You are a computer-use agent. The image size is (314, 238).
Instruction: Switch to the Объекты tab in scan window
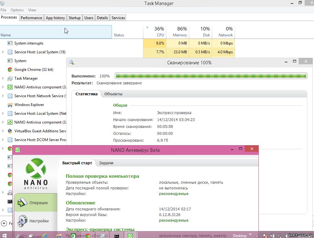click(x=113, y=94)
